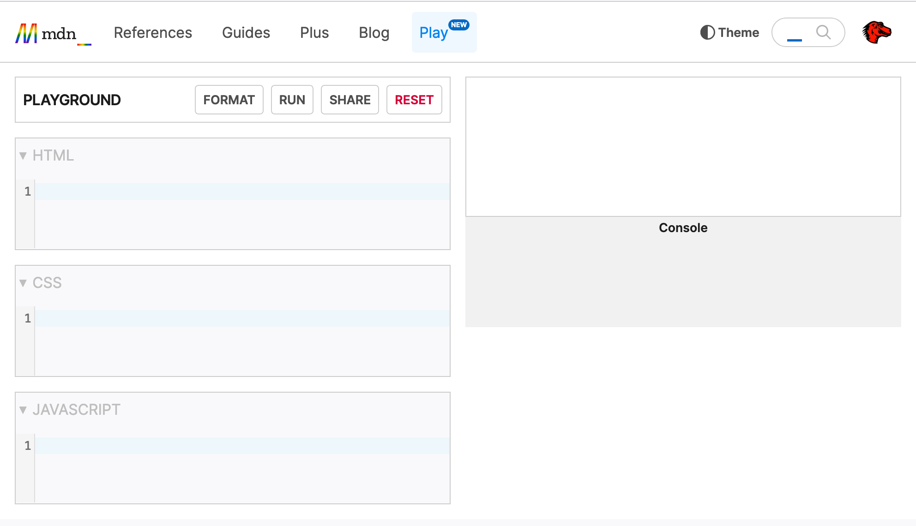Collapse the CSS editor section
The width and height of the screenshot is (916, 526).
point(23,283)
